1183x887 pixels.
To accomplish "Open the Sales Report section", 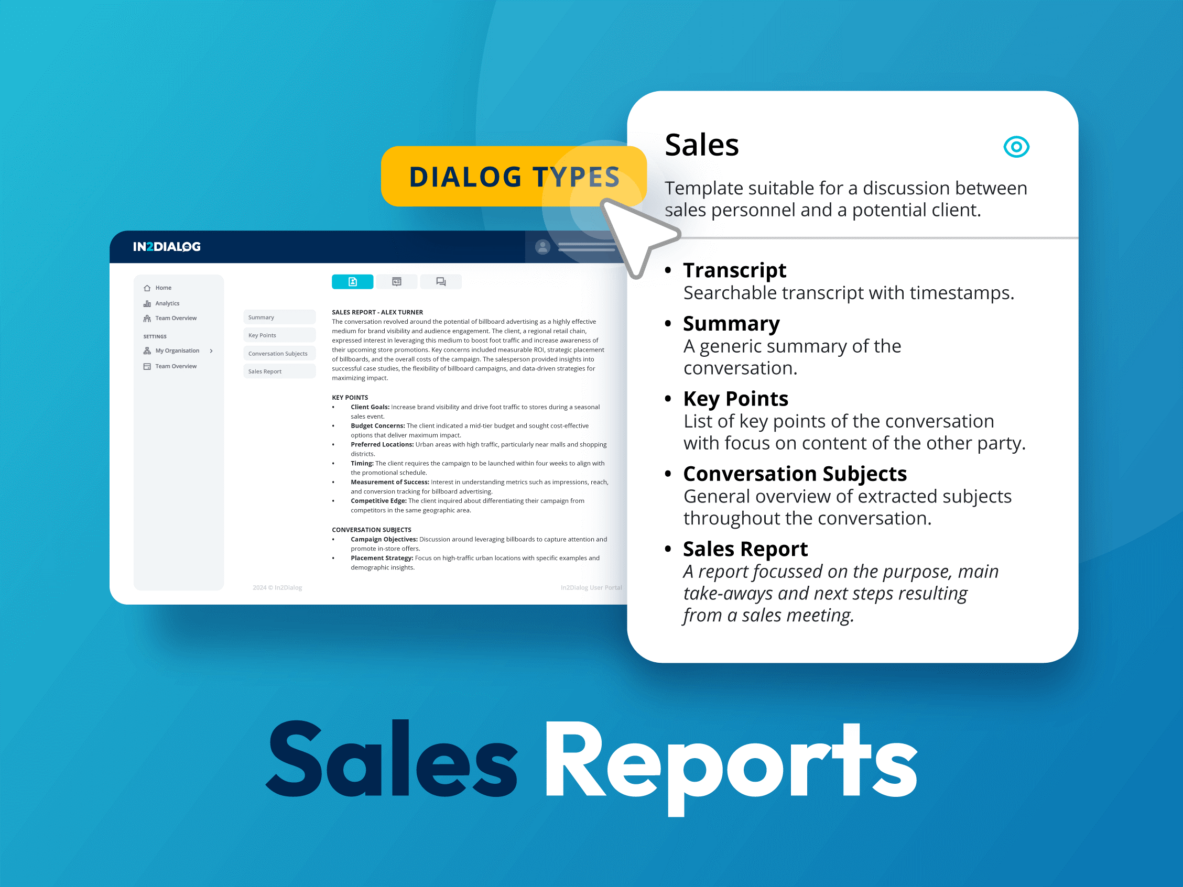I will 266,371.
